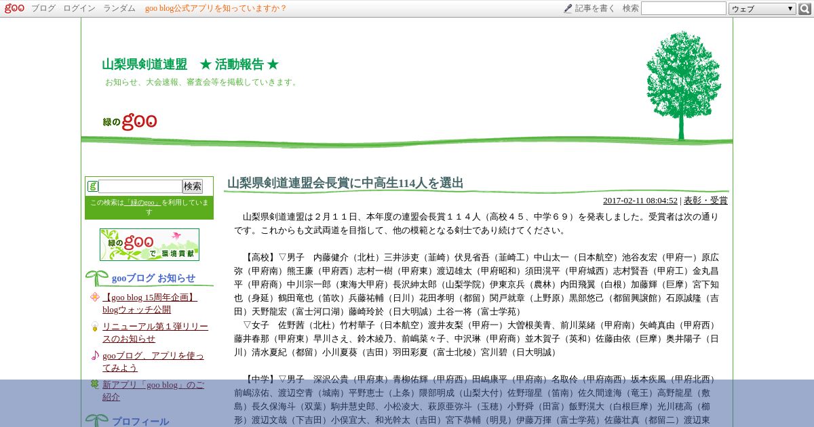Click the light bulb icon beside リニューアル item
This screenshot has height=427, width=814.
coord(95,326)
